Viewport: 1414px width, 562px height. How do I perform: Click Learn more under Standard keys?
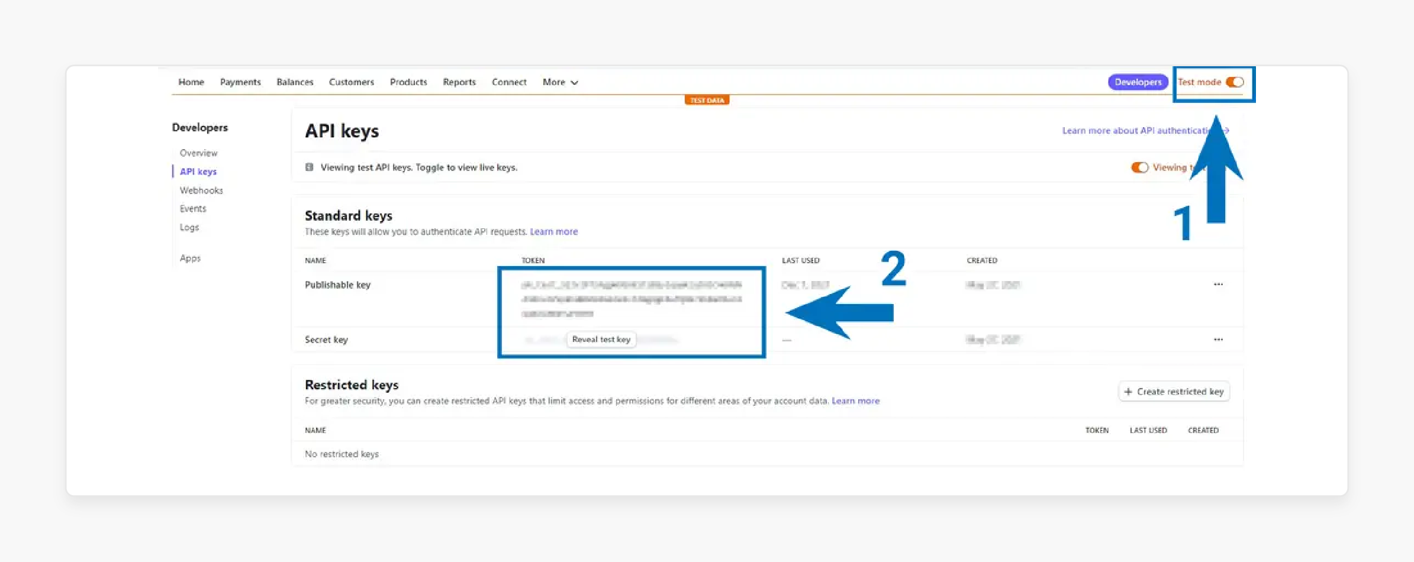pyautogui.click(x=554, y=232)
